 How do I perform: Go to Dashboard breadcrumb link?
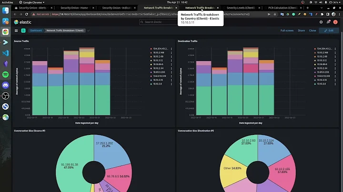pos(36,30)
